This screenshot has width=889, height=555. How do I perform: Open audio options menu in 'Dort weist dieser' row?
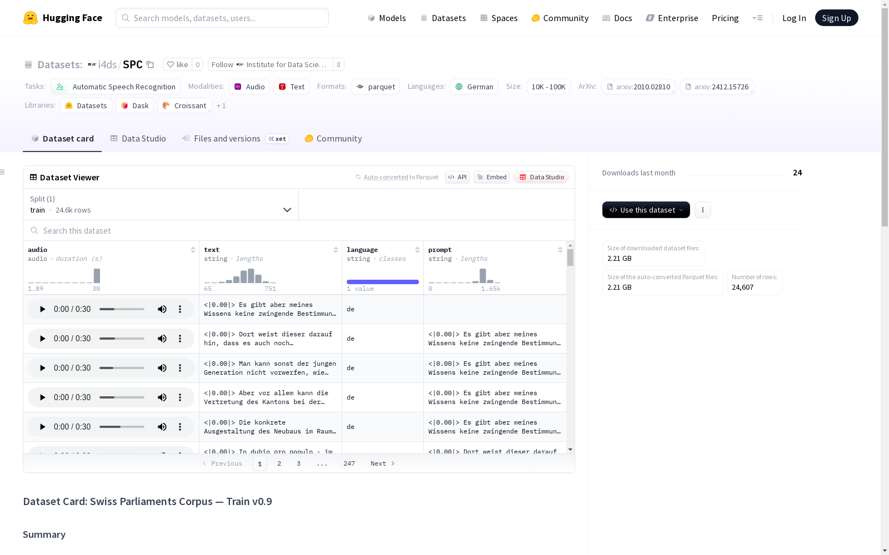(x=180, y=339)
